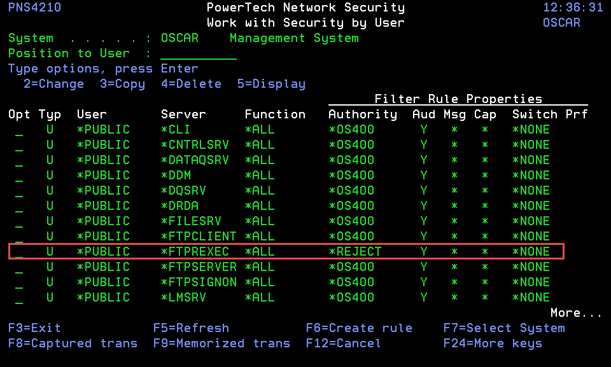The height and width of the screenshot is (367, 611).
Task: Click the More... indicator below the list
Action: tap(576, 313)
